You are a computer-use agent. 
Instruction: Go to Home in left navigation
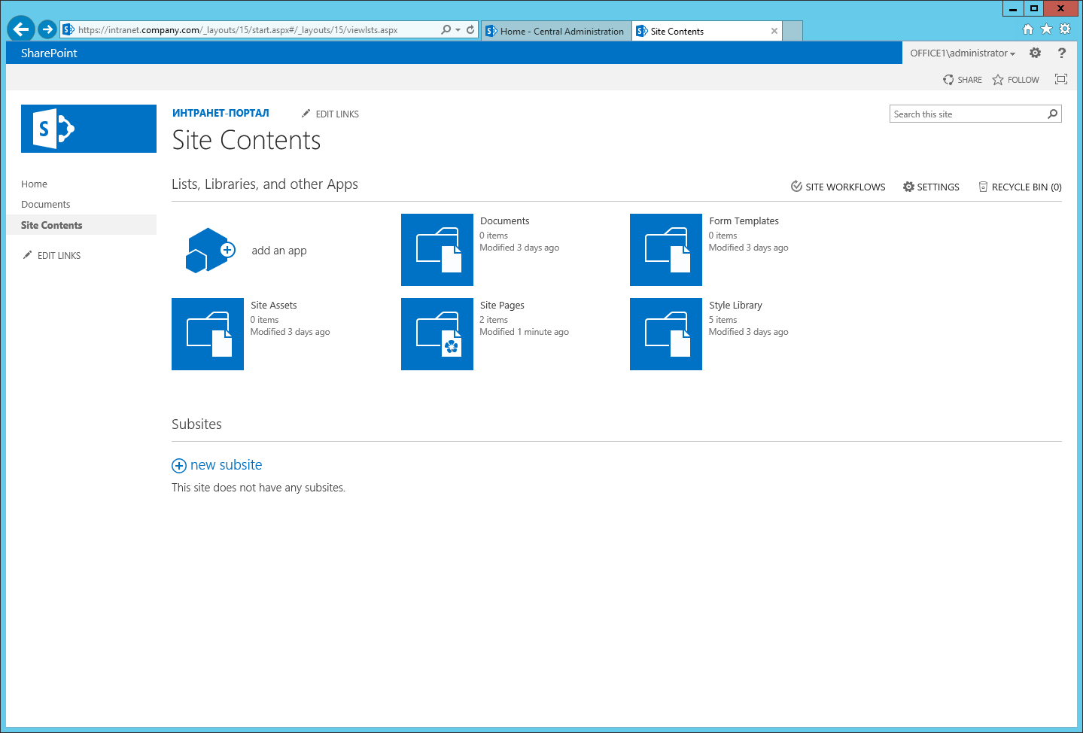tap(34, 184)
